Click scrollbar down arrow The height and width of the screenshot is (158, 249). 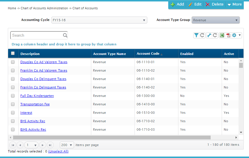[241, 132]
